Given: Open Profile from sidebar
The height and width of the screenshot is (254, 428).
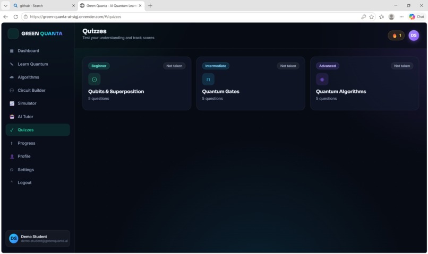Looking at the screenshot, I should 38,156.
